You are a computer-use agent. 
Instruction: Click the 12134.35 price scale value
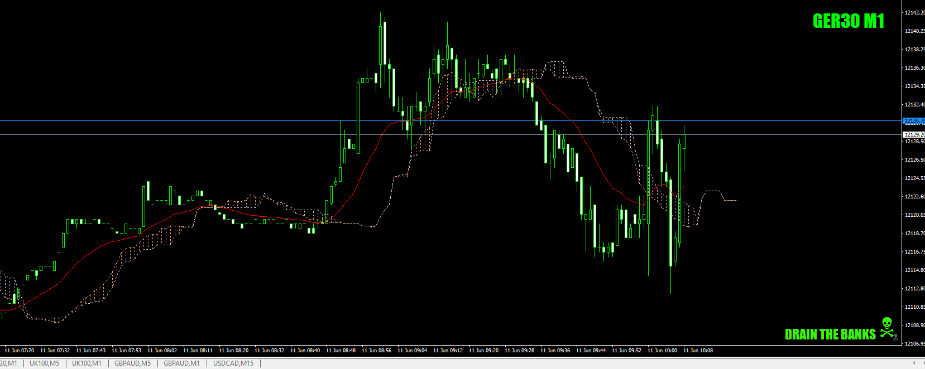(x=915, y=86)
